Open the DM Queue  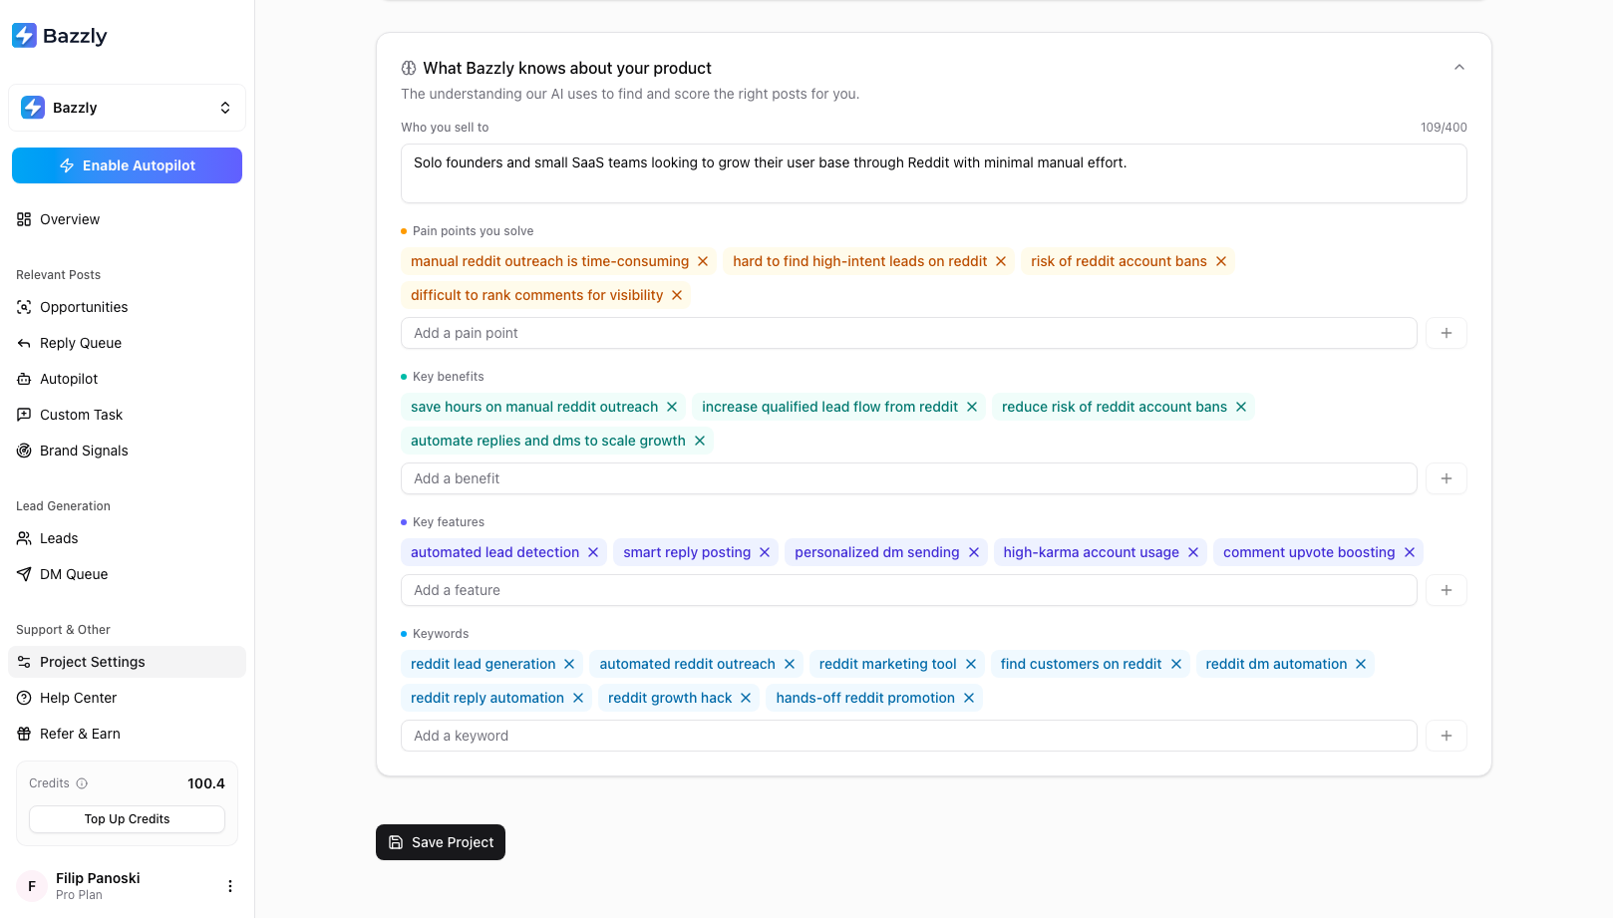(x=127, y=574)
